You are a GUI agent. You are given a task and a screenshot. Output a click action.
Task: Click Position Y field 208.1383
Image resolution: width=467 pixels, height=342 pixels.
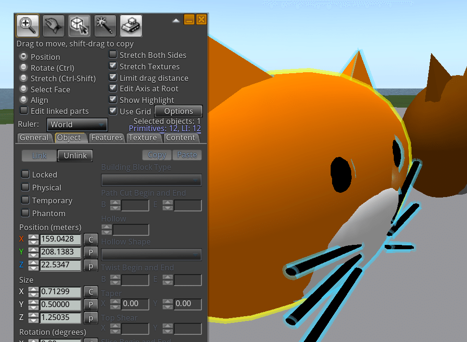[60, 252]
